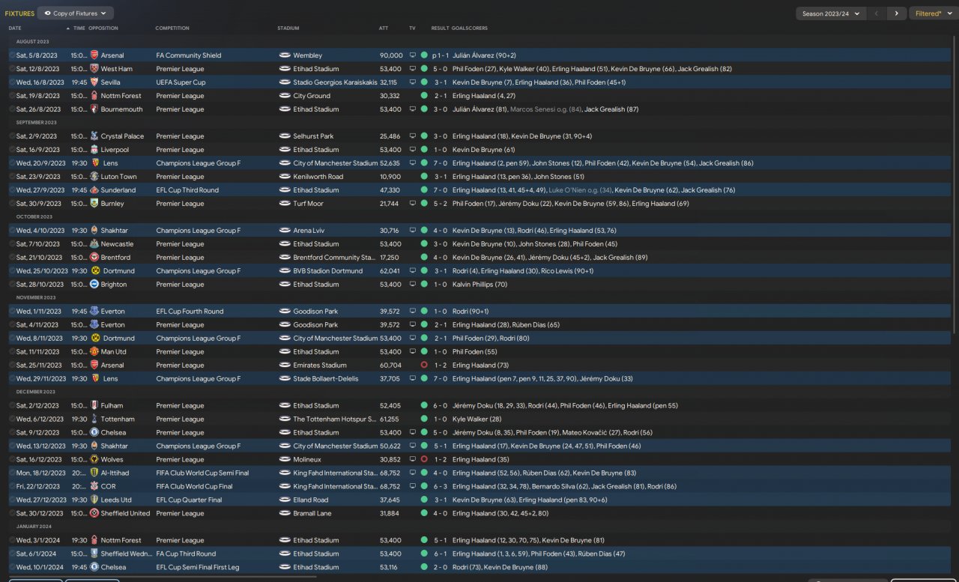Click the 'FIFA Club World Cup Final' competition text
The height and width of the screenshot is (582, 959).
pyautogui.click(x=195, y=487)
